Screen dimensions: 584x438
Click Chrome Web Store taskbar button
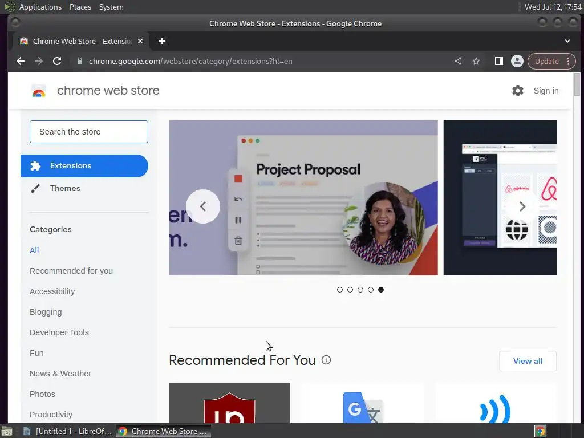pos(163,431)
